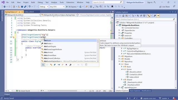Viewport: 178px width, 100px height.
Task: Click the magnifier icon in the Quick Launch search
Action: pyautogui.click(x=121, y=2)
